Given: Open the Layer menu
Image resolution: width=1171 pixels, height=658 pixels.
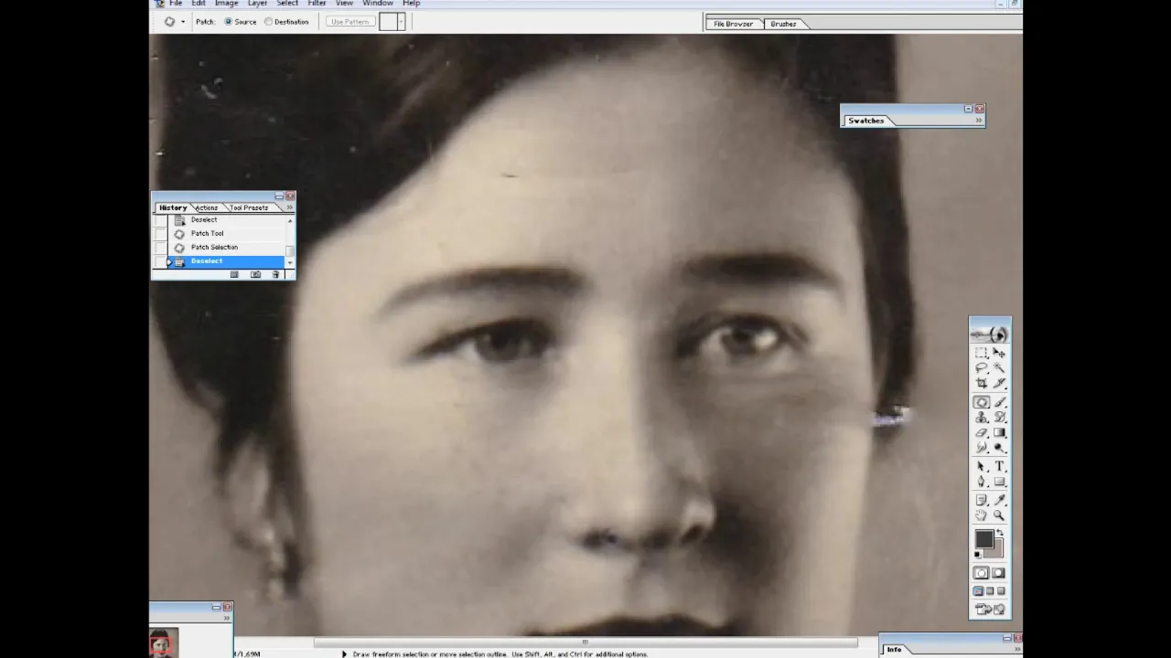Looking at the screenshot, I should [257, 4].
